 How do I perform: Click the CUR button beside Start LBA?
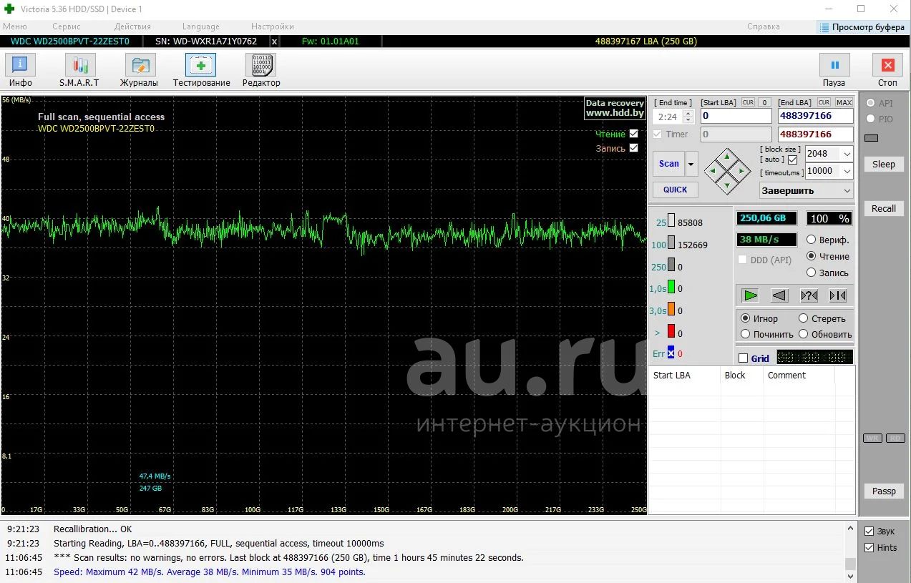(x=748, y=102)
